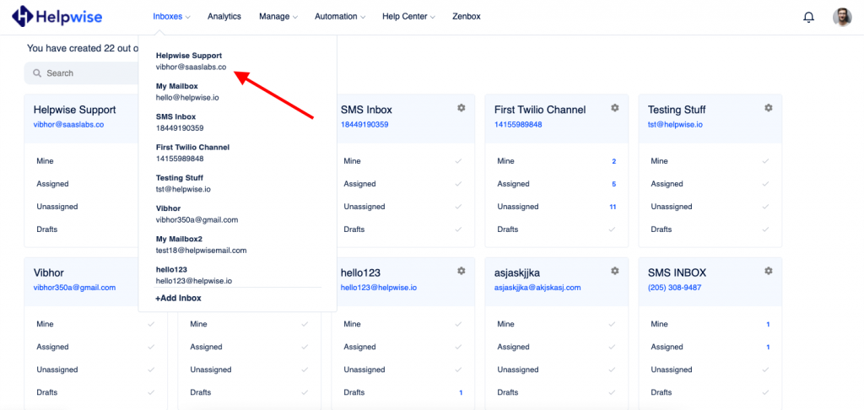Open settings gear for Testing Stuff card
Image resolution: width=864 pixels, height=410 pixels.
(768, 108)
